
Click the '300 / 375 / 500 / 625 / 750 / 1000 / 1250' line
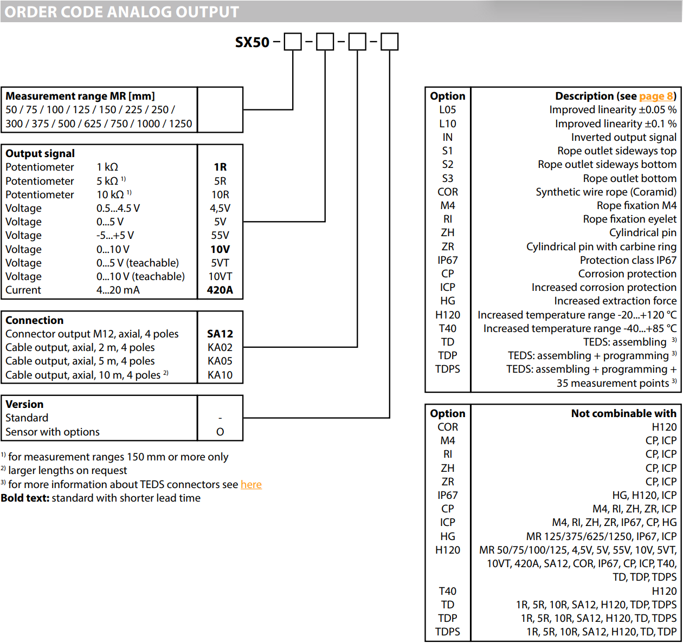click(99, 124)
